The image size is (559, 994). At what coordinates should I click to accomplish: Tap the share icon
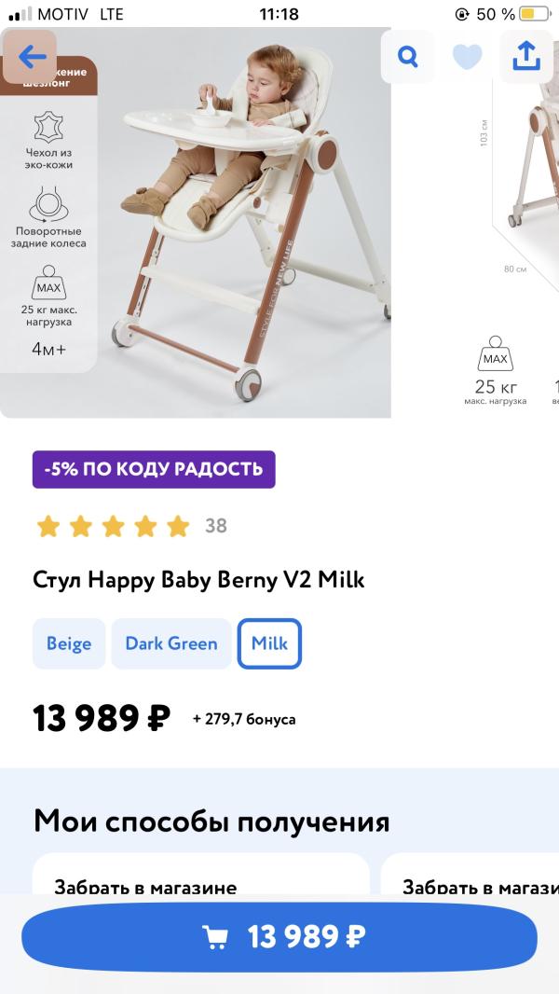tap(526, 57)
